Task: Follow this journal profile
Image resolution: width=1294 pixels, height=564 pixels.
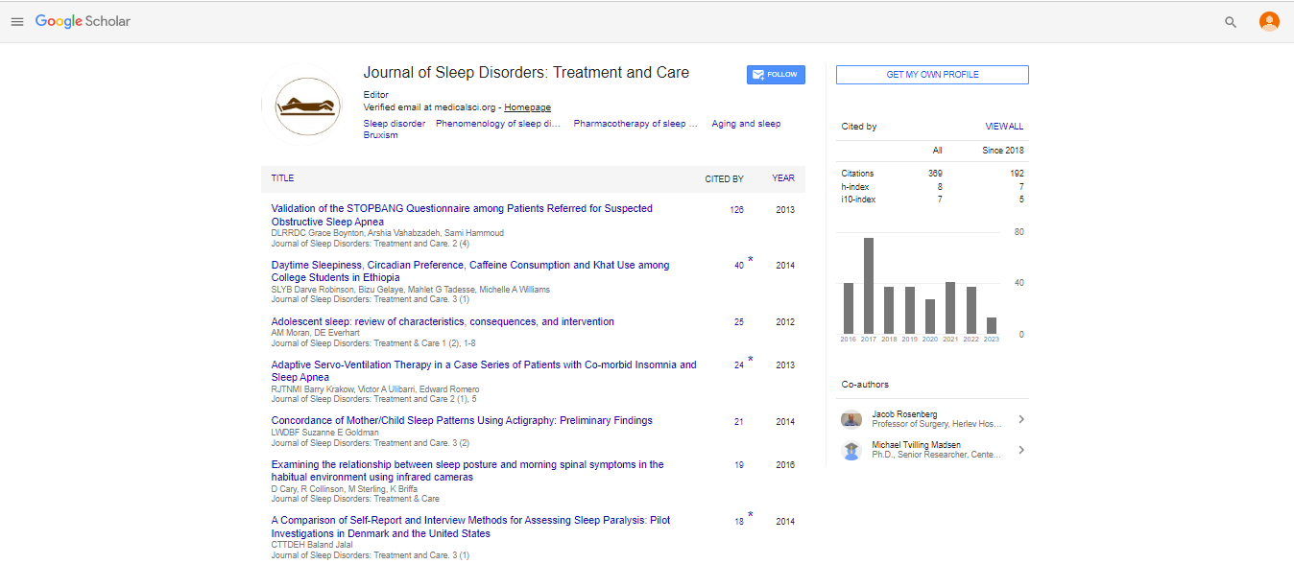Action: click(776, 75)
